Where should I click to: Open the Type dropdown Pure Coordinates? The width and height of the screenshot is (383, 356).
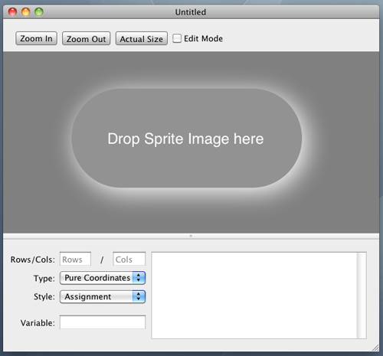103,278
